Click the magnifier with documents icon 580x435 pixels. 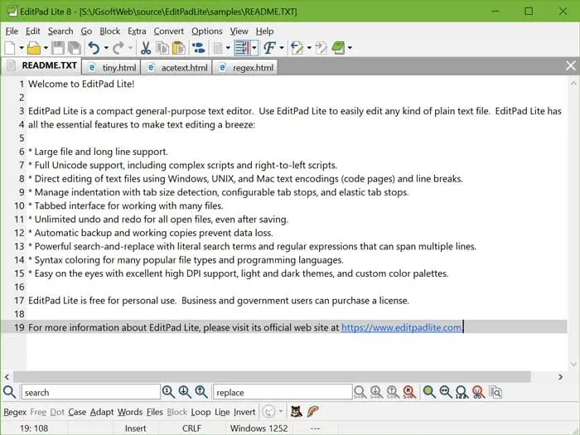[x=495, y=392]
